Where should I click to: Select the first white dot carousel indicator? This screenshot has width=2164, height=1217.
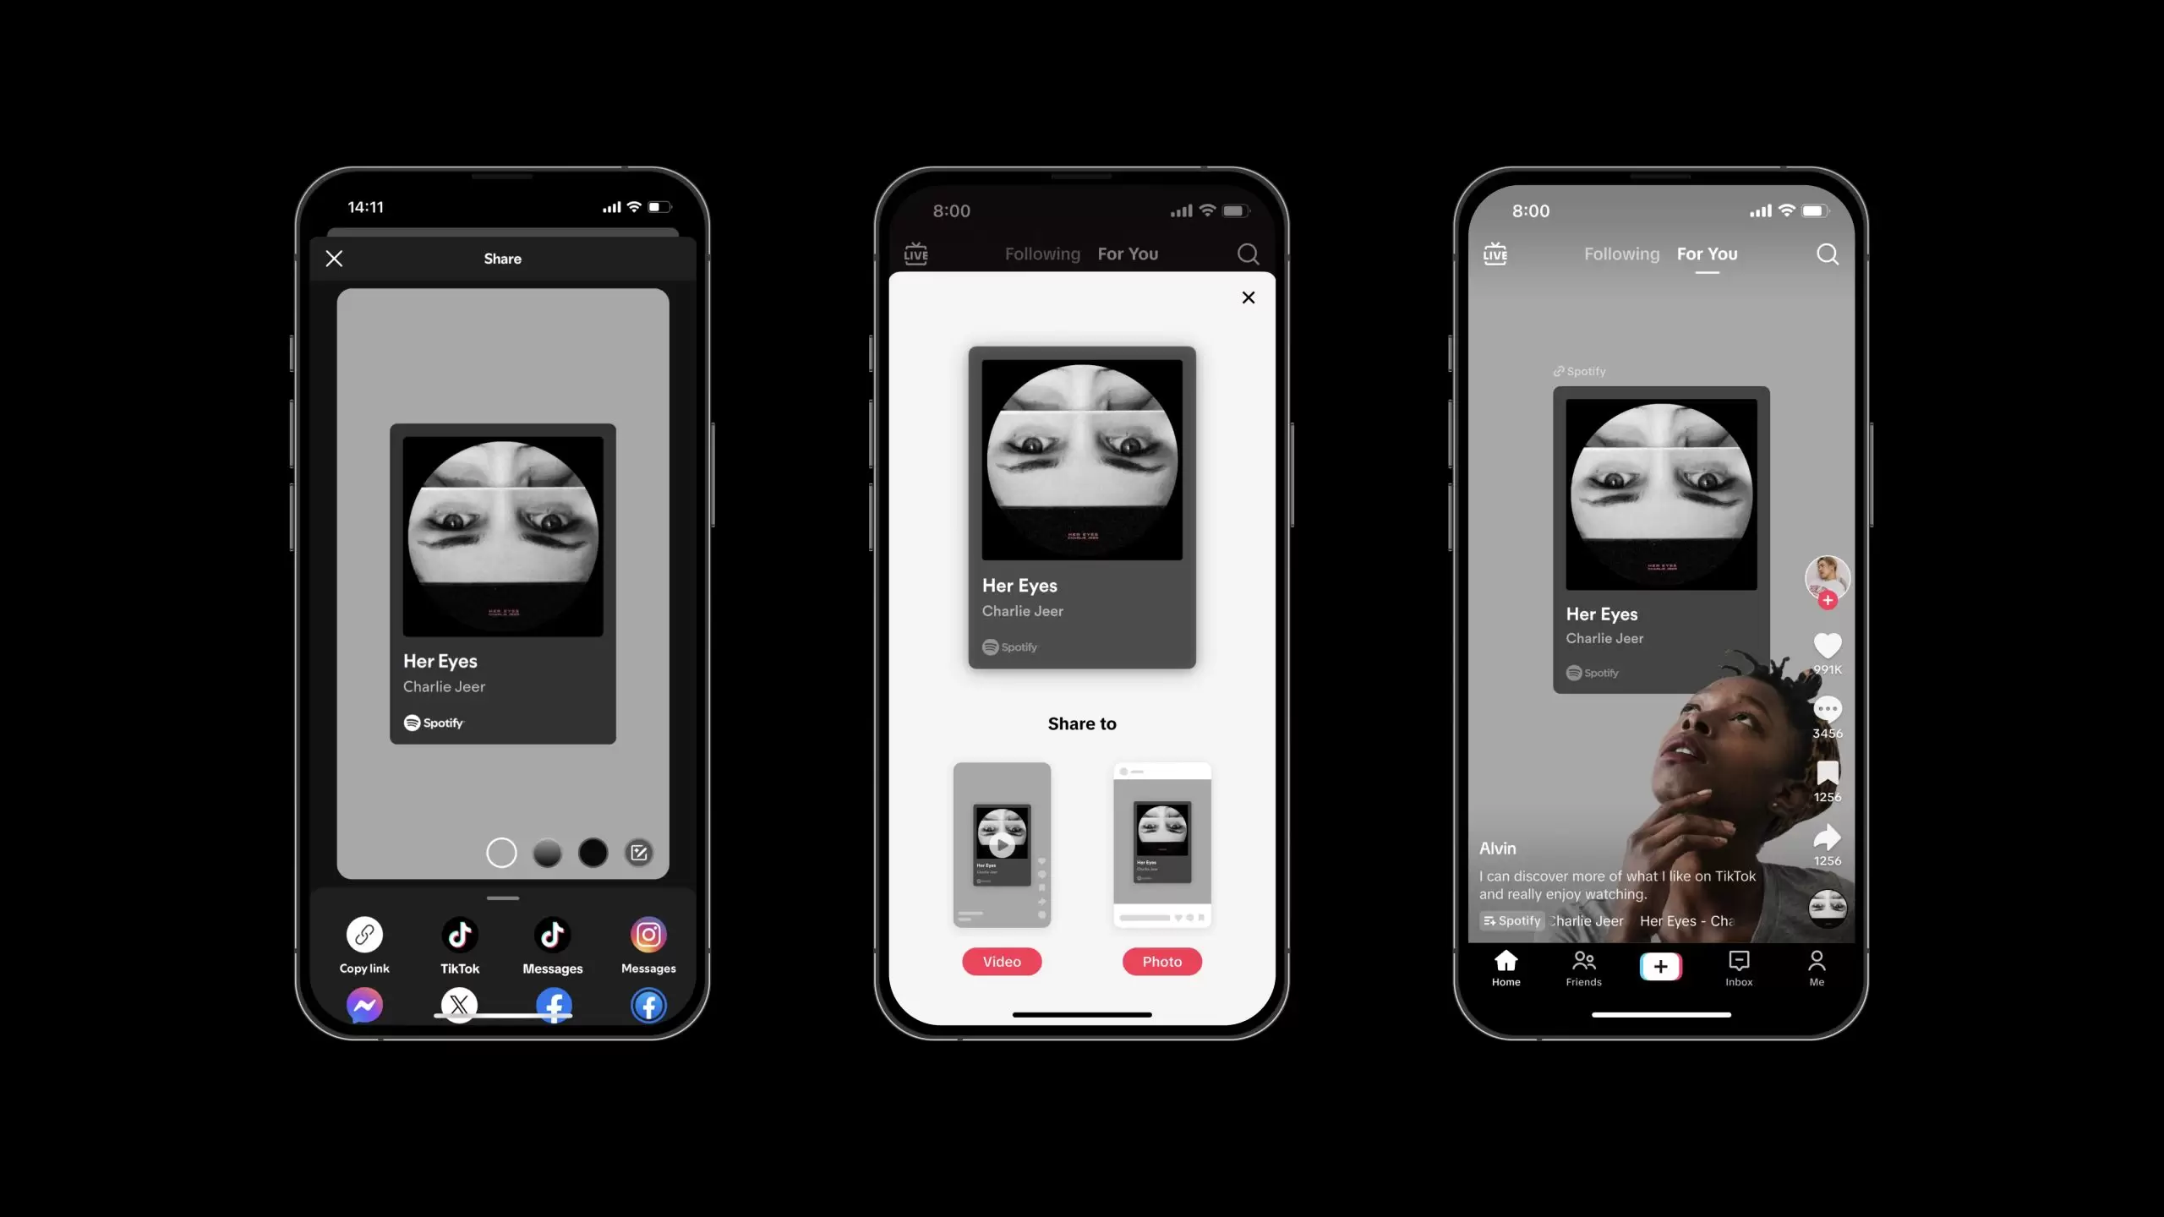501,851
